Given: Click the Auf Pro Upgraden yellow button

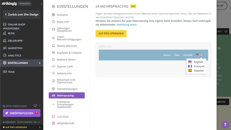Looking at the screenshot, I should (111, 34).
